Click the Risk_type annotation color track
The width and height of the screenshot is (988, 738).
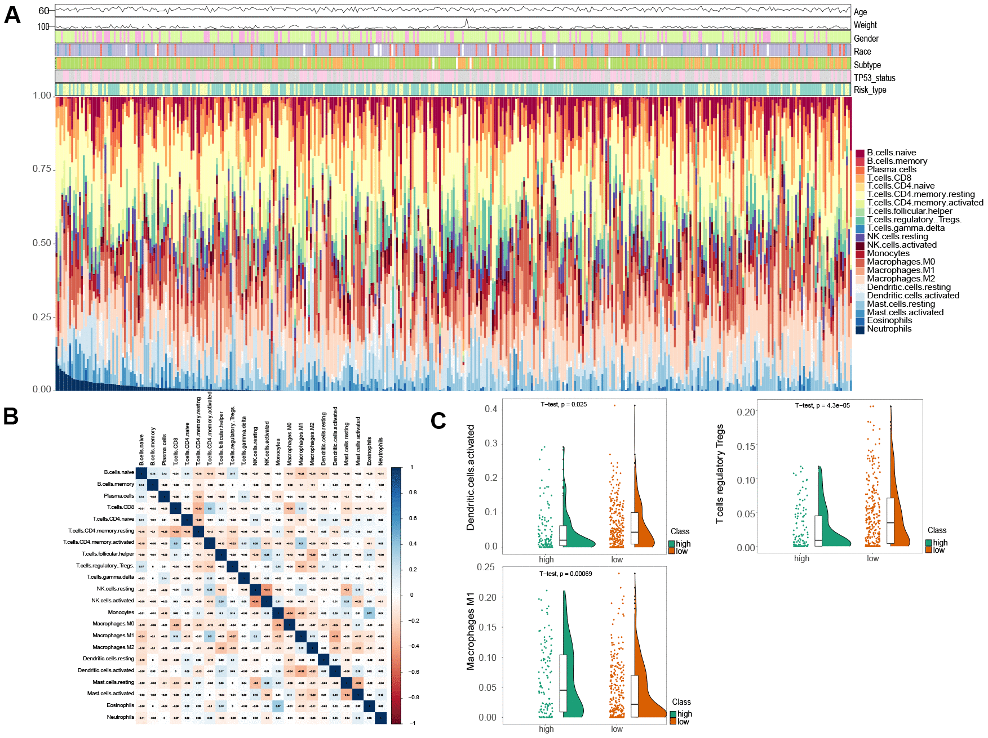453,90
